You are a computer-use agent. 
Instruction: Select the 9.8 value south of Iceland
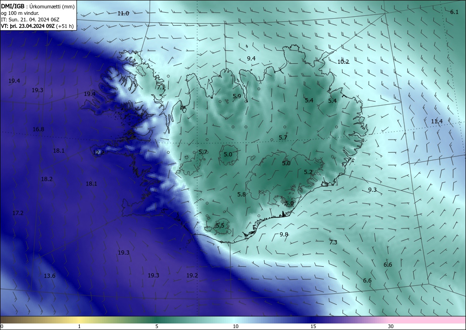pos(284,235)
